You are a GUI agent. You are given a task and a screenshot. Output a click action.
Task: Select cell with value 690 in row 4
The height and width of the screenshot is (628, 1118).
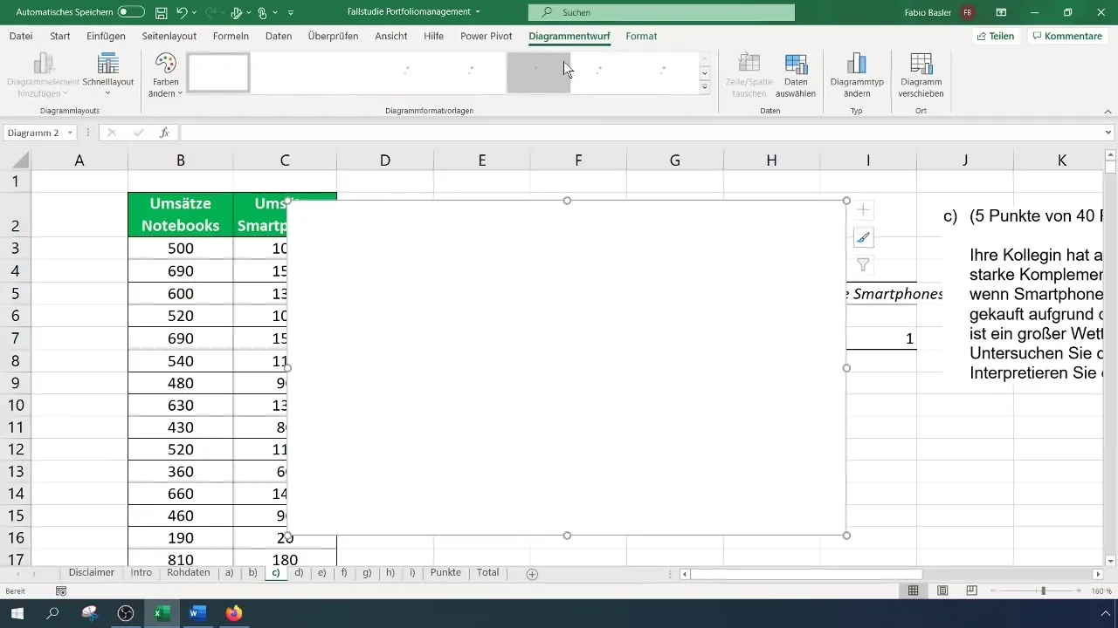(180, 271)
